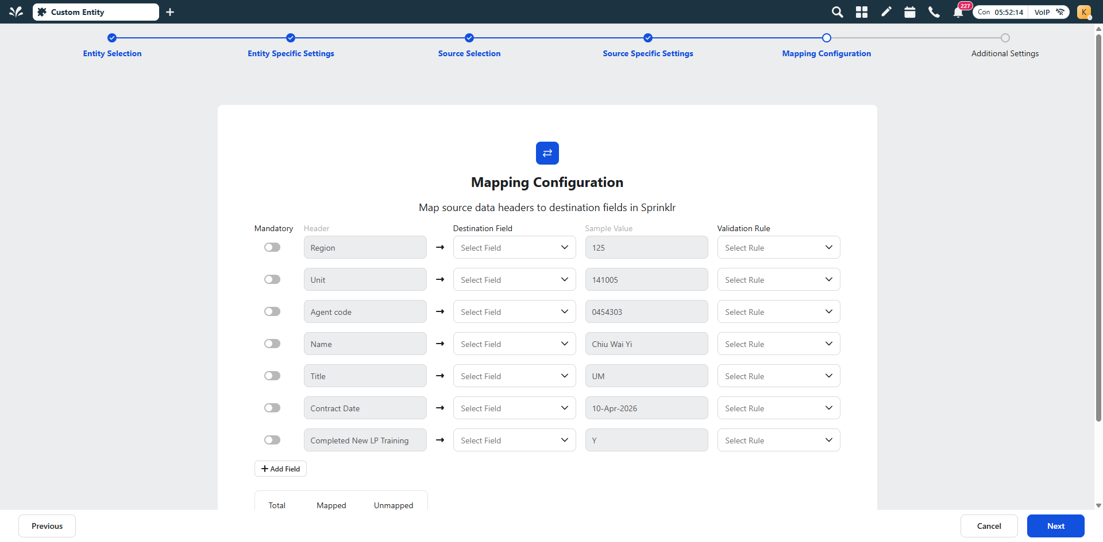Screen dimensions: 1103x542
Task: Click the Cancel button
Action: (x=989, y=526)
